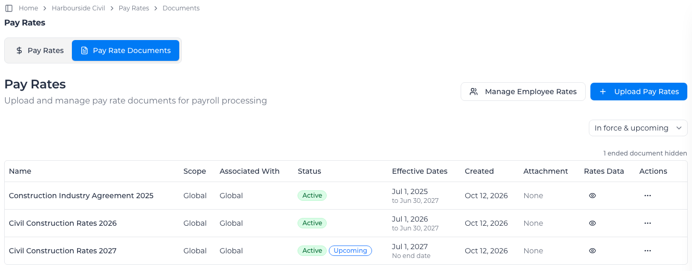Navigate to Pay Rates breadcrumb
The height and width of the screenshot is (271, 692).
(134, 8)
